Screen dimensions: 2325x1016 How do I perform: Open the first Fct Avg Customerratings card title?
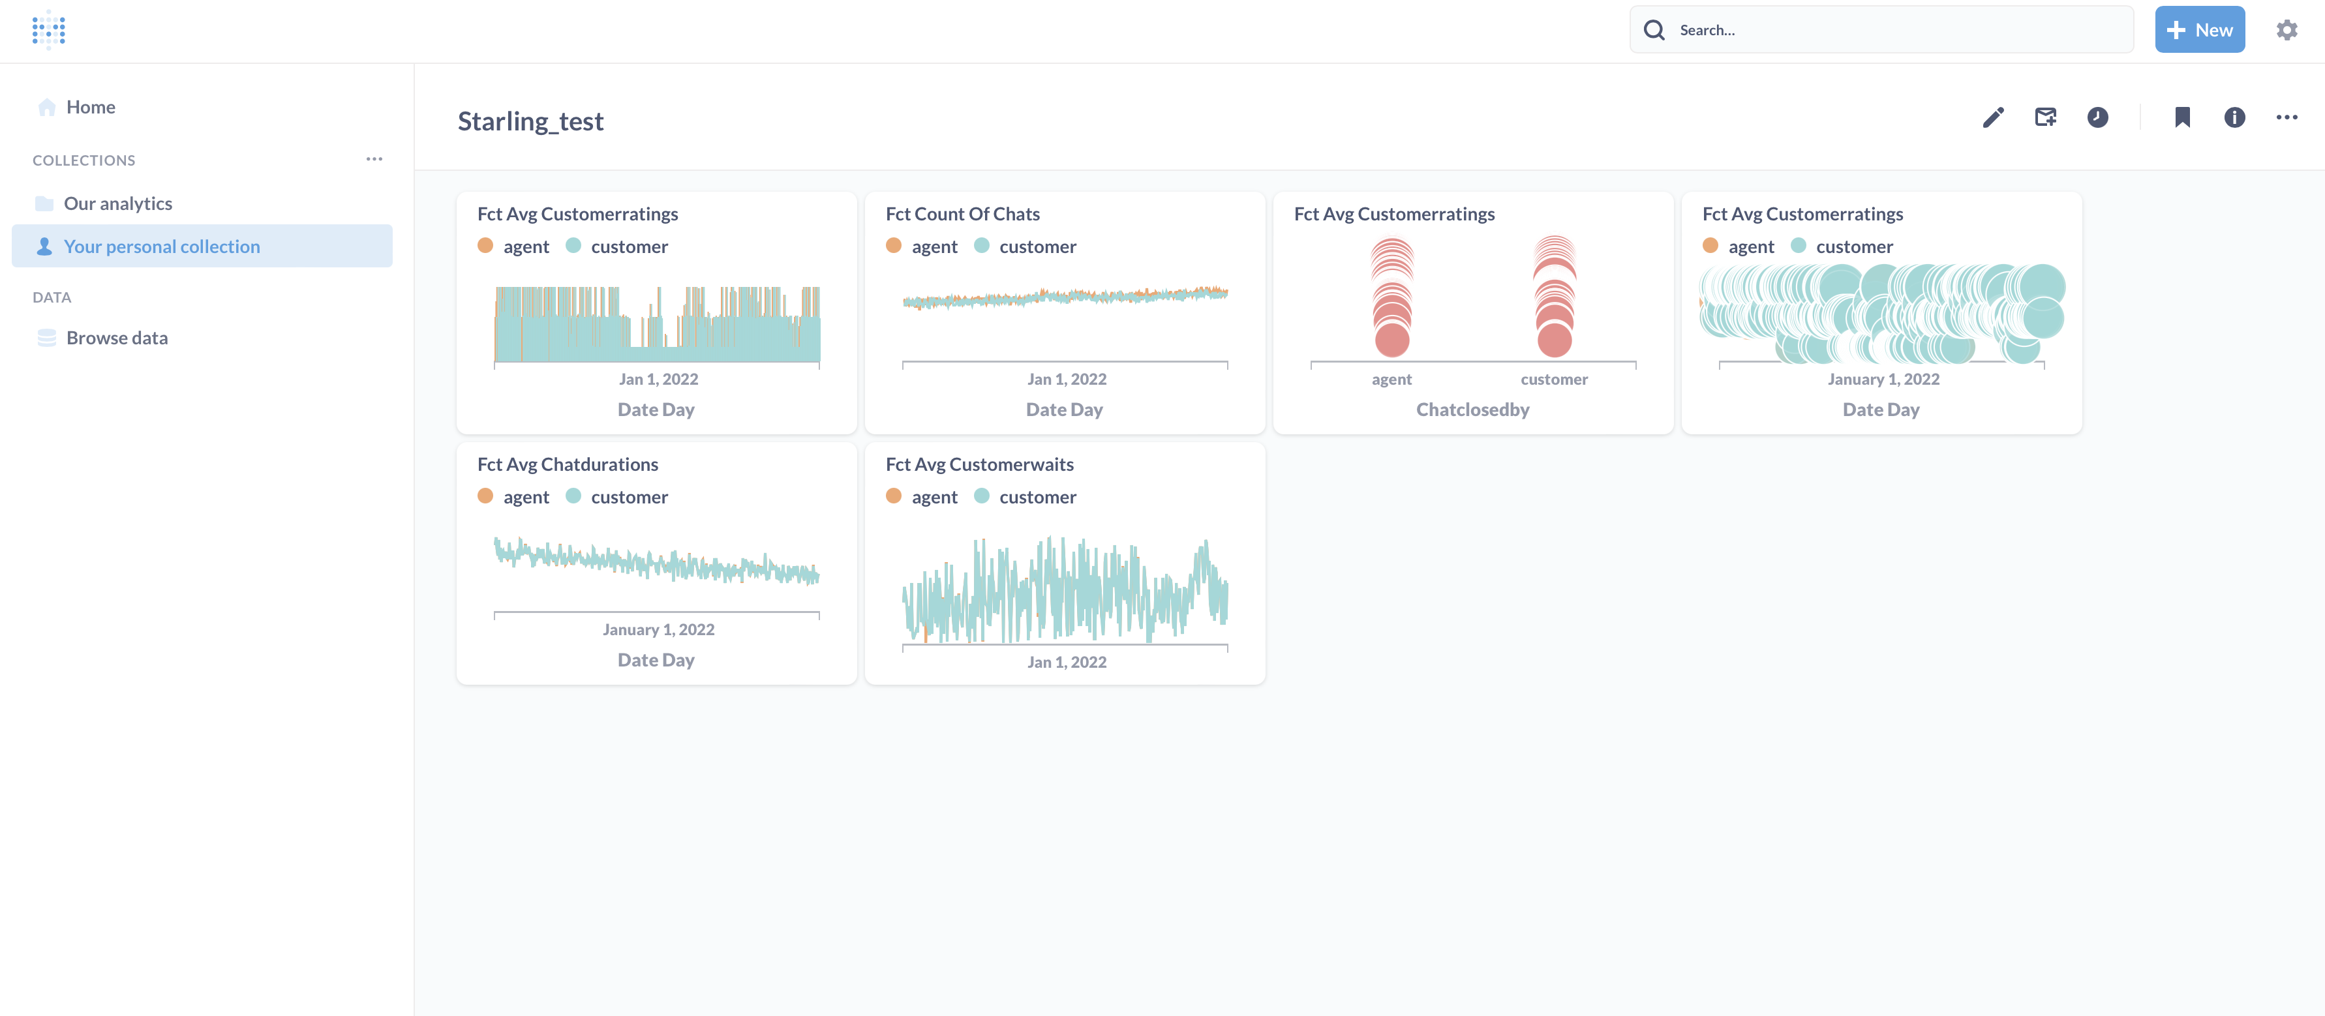click(x=577, y=214)
